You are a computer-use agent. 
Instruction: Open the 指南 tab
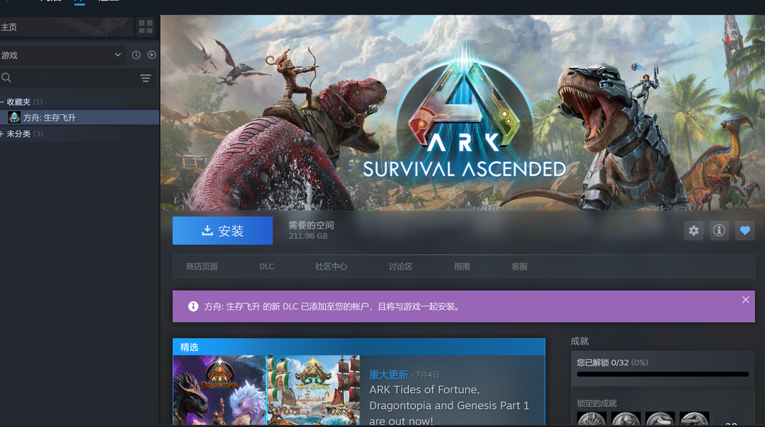pyautogui.click(x=462, y=266)
